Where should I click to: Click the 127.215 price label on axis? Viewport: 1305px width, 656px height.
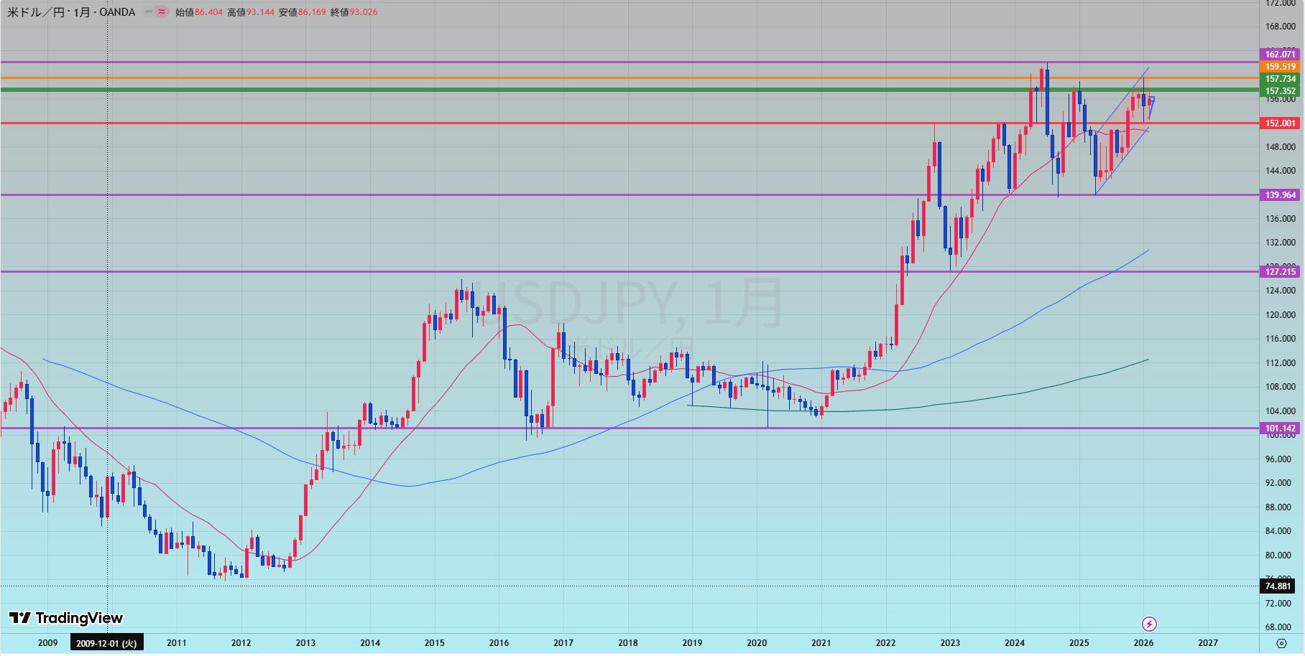1280,271
